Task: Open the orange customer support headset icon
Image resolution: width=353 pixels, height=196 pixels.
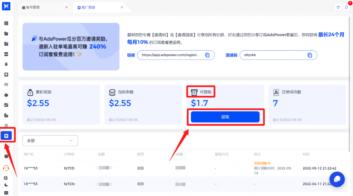Action: pyautogui.click(x=6, y=168)
